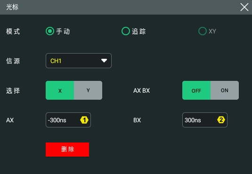Select the XY mode radio button

click(x=203, y=31)
